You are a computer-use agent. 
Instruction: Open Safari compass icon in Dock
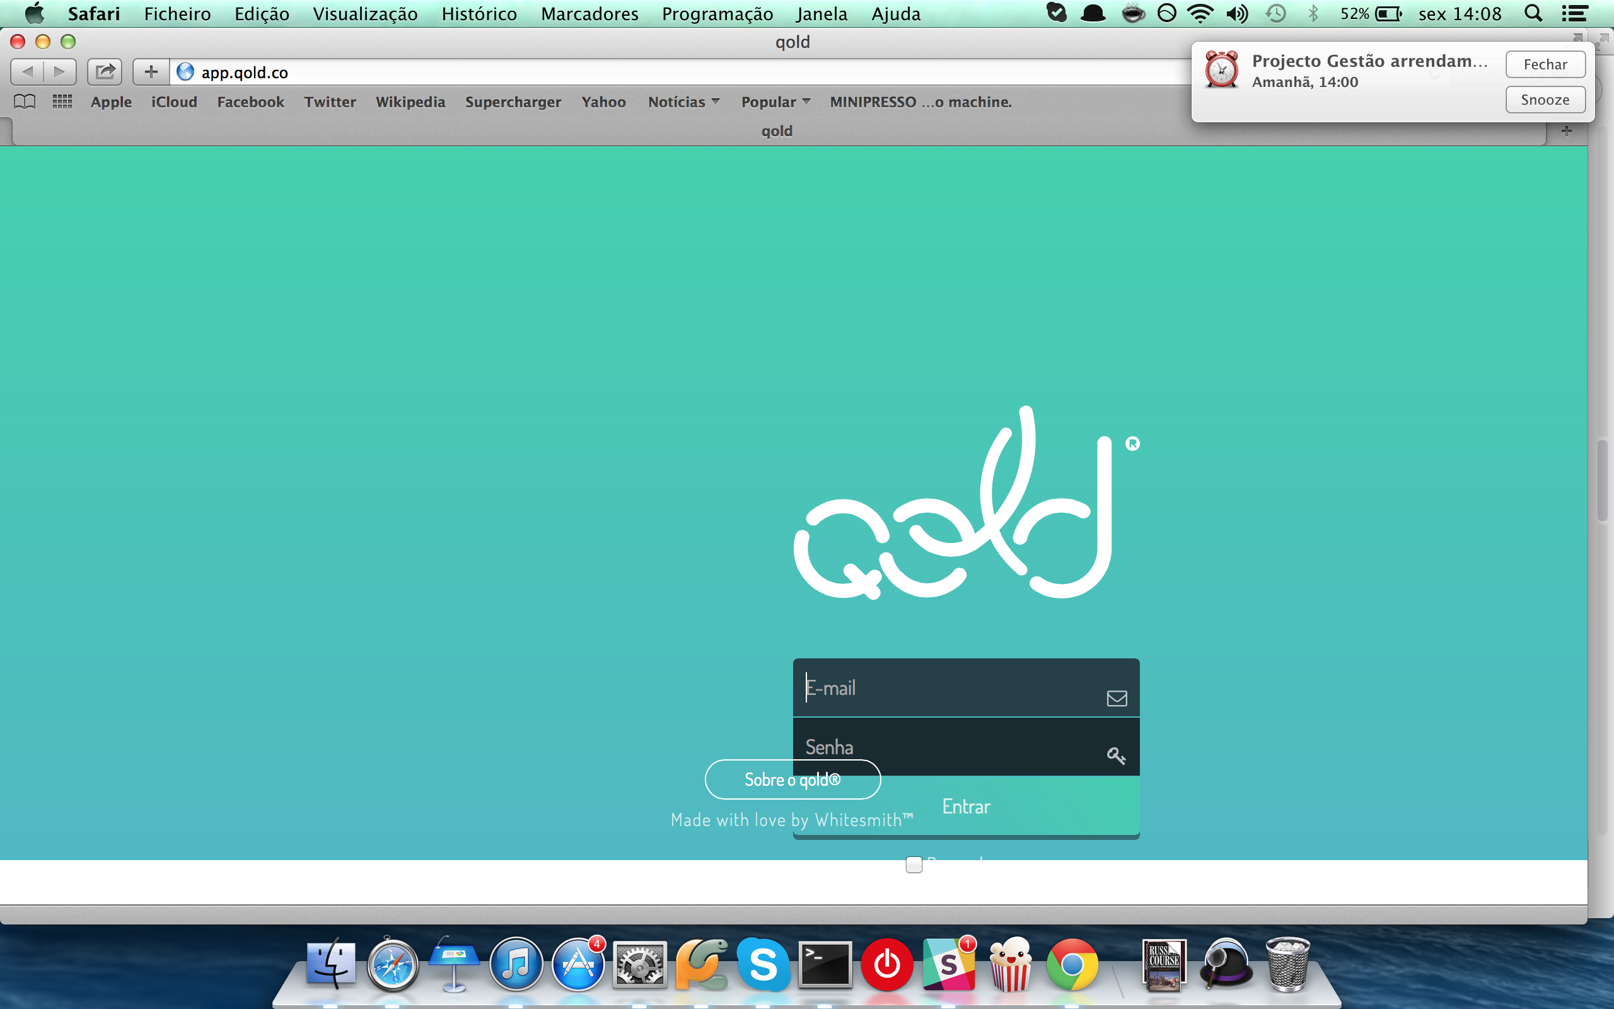click(x=392, y=964)
